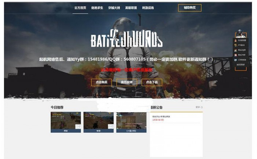257x159 pixels.
Task: Click the 售后Y群 icon in side panel
Action: pos(236,55)
